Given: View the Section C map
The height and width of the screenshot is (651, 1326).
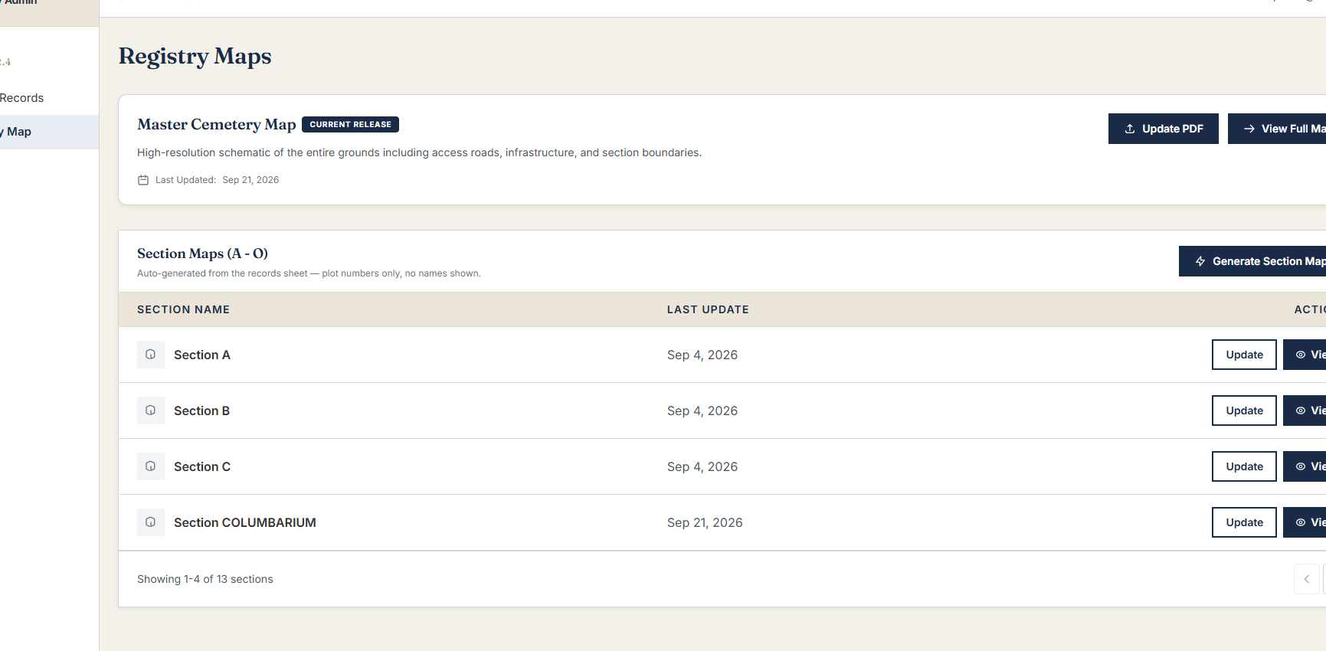Looking at the screenshot, I should click(x=1305, y=466).
